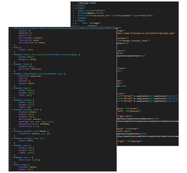187x173 pixels.
Task: Click the meta charset="utf-8" line
Action: (91, 11)
